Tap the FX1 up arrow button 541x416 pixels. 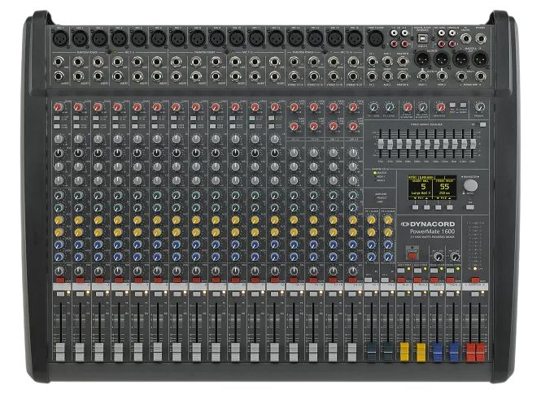(427, 207)
